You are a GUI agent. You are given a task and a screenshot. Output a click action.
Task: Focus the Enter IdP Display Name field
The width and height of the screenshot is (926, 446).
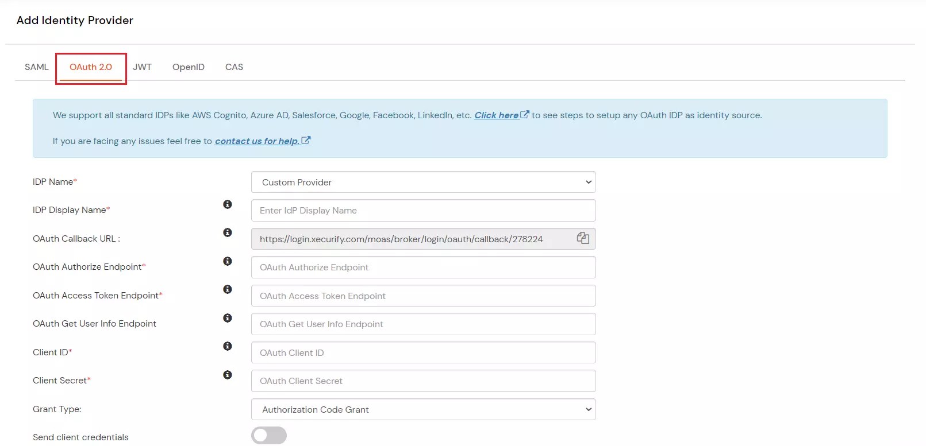424,210
